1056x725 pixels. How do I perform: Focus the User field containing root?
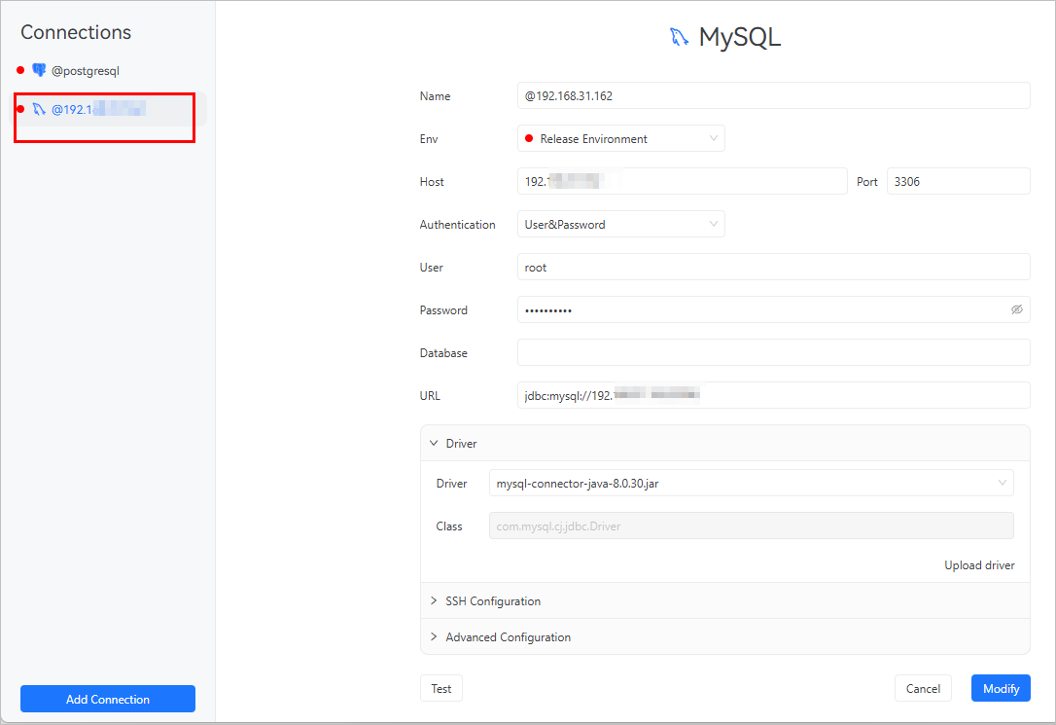point(773,267)
